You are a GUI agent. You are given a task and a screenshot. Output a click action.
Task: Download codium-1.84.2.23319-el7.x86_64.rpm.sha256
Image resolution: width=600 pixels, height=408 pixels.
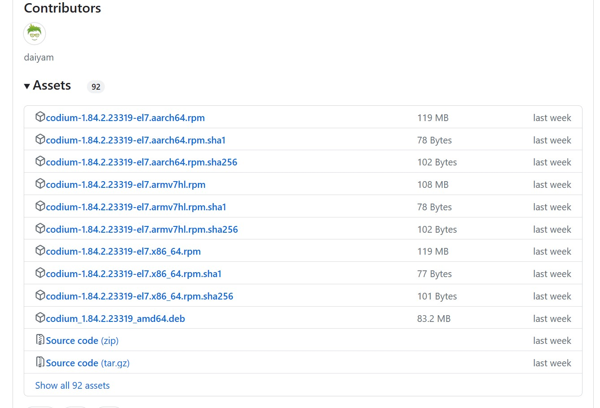(140, 296)
